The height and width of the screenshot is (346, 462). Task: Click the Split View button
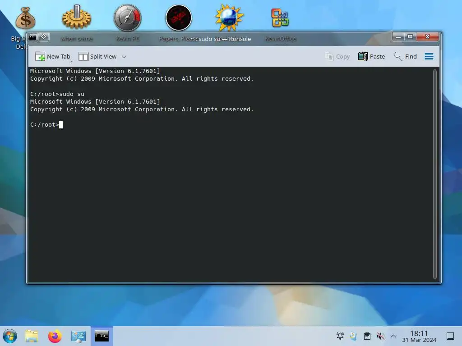click(x=97, y=56)
